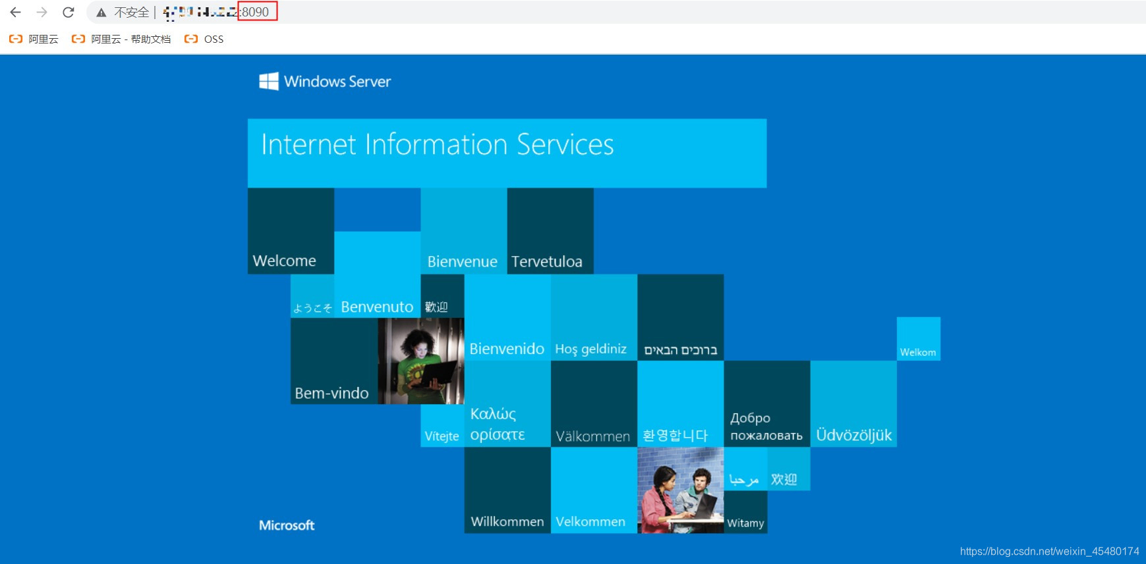Click the Welkom tile

pyautogui.click(x=919, y=339)
